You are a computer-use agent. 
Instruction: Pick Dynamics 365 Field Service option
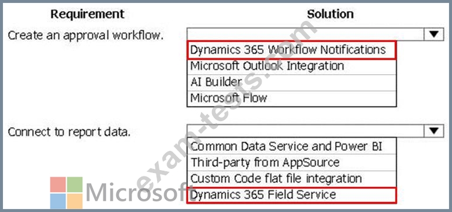(291, 195)
